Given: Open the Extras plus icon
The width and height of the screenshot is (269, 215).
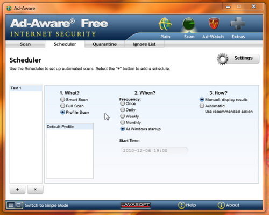Looking at the screenshot, I should [238, 24].
